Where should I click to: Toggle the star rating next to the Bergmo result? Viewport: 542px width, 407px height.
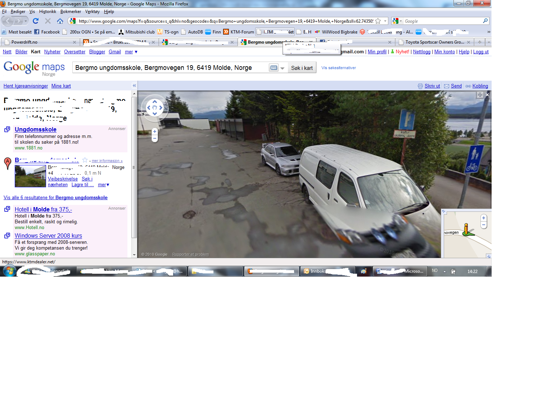(85, 161)
